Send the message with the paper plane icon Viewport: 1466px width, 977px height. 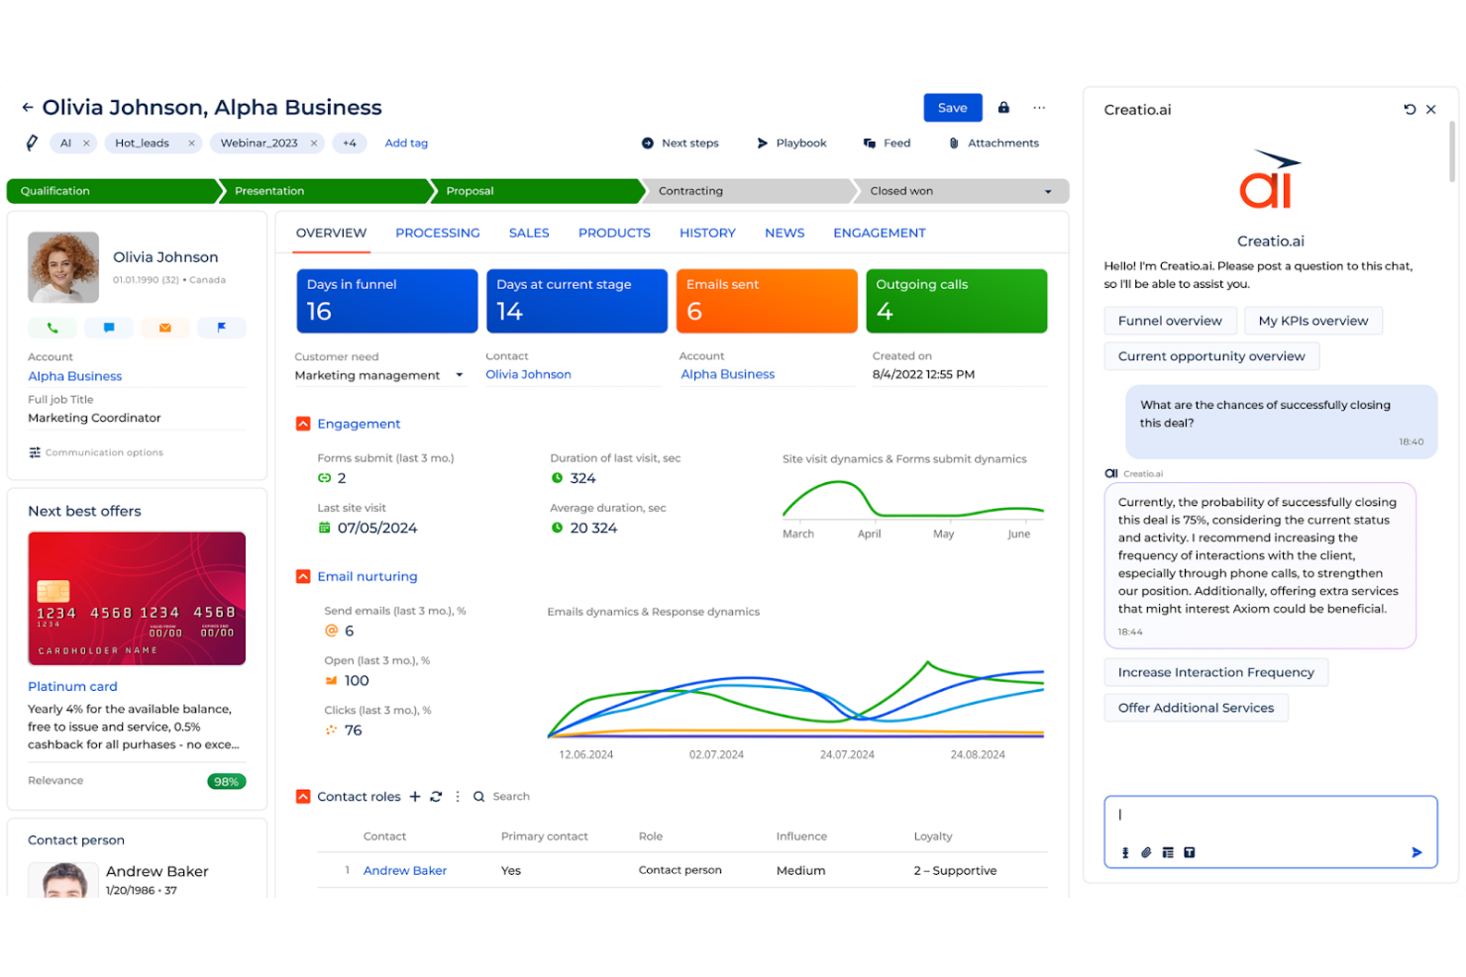[x=1417, y=852]
